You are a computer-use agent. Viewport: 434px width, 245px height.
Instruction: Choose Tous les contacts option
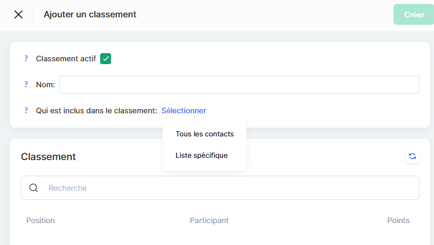point(204,133)
